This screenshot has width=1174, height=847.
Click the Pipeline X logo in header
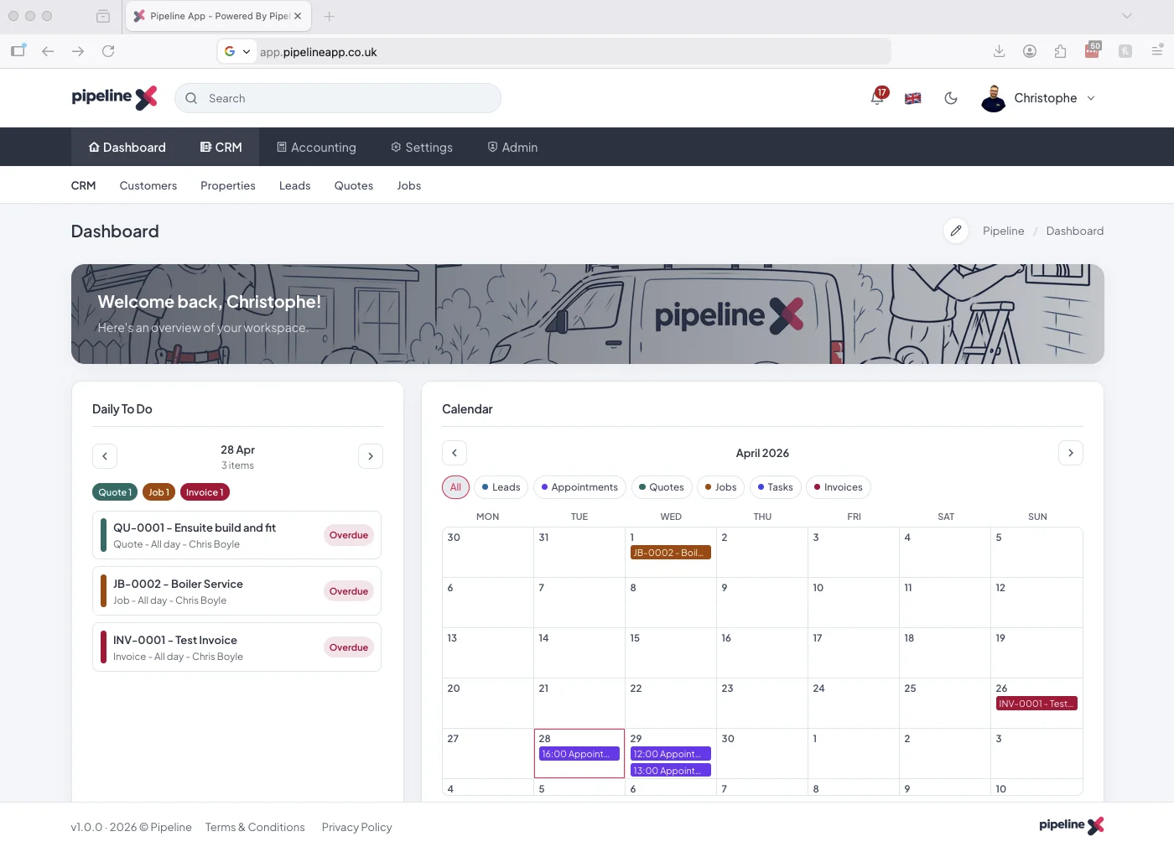(x=114, y=97)
